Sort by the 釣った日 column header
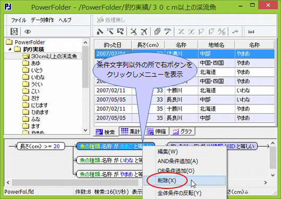 tap(113, 45)
